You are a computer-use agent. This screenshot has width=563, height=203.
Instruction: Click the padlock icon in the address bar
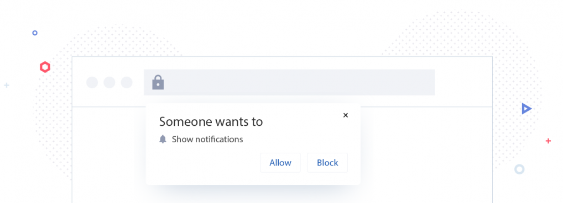click(x=158, y=82)
